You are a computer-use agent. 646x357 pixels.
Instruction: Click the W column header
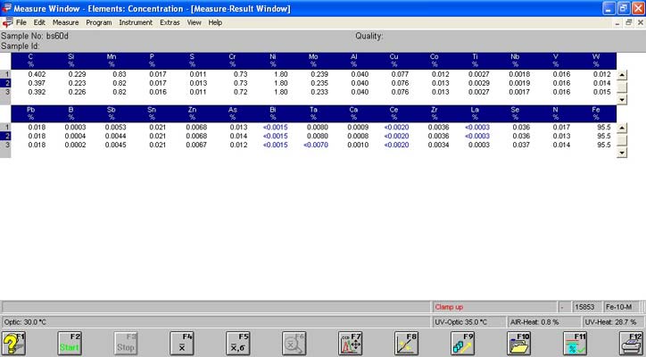pos(596,60)
